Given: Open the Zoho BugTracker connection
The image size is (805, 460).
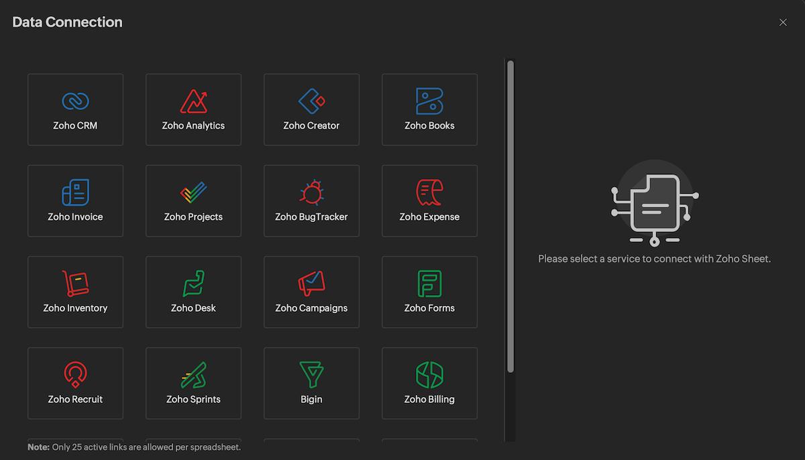Looking at the screenshot, I should 311,200.
